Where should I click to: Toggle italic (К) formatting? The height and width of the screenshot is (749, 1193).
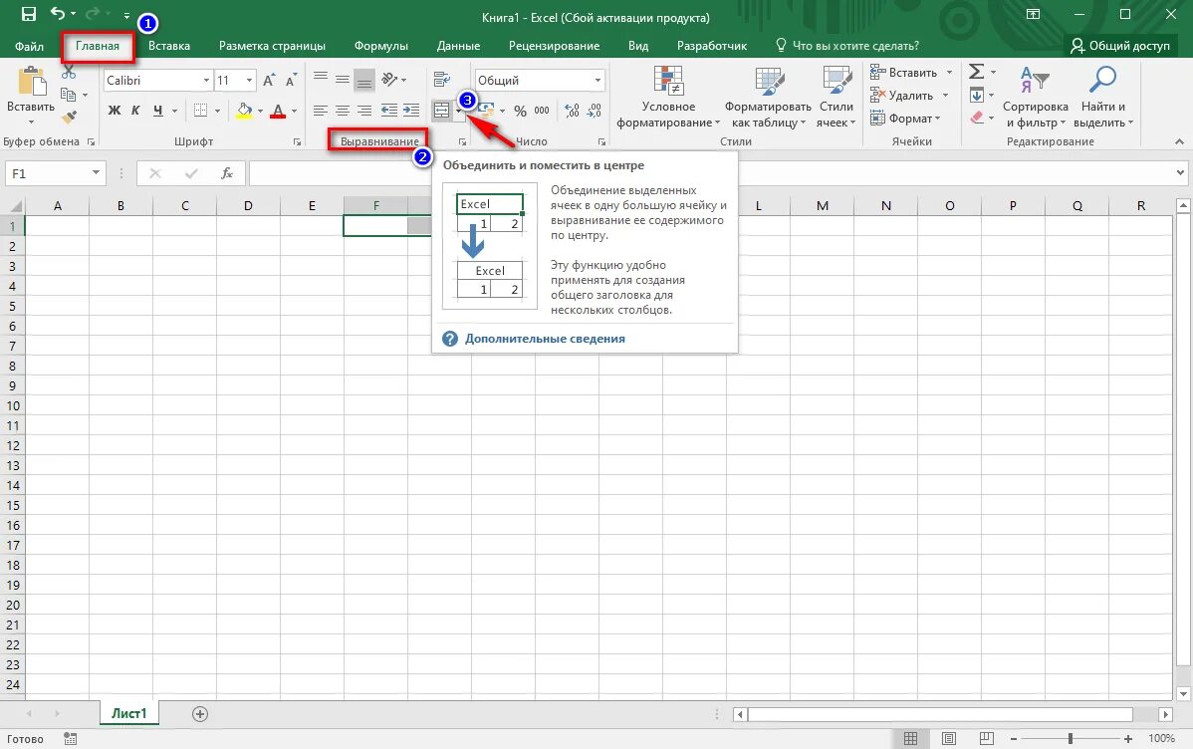pyautogui.click(x=135, y=111)
